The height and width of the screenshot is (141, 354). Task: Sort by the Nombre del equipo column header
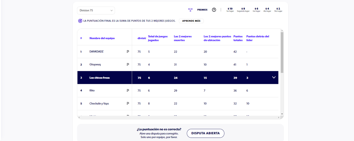click(102, 38)
